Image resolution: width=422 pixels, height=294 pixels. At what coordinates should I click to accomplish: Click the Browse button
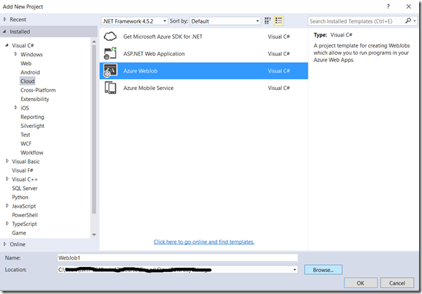point(323,270)
